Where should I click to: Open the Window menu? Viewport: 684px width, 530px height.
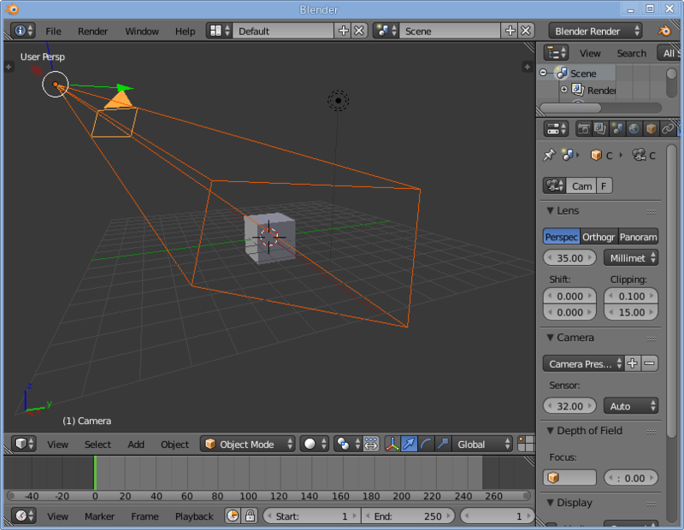[142, 32]
